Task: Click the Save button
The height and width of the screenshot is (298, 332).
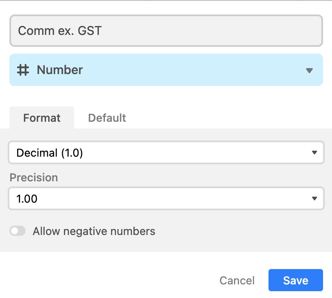Action: click(x=296, y=280)
